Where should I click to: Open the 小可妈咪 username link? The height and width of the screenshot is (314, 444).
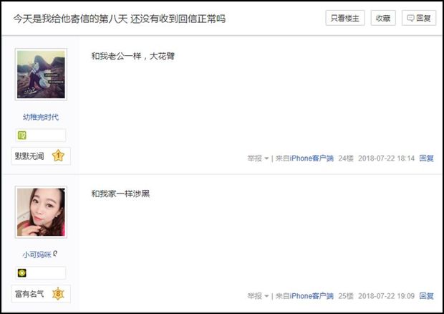[x=37, y=254]
